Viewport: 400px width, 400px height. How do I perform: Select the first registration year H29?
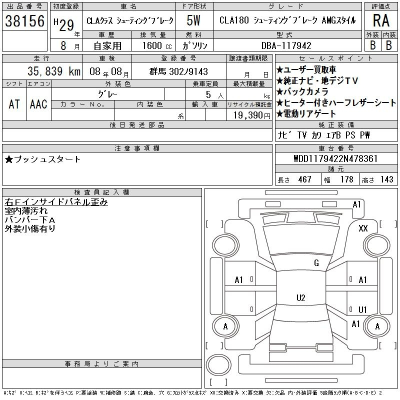pos(64,24)
